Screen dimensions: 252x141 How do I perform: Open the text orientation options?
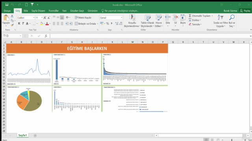(x=68, y=17)
